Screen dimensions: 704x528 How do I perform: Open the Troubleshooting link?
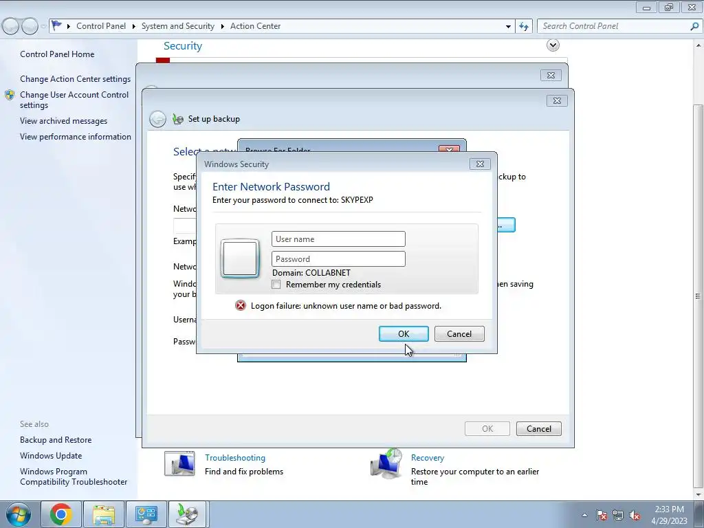coord(235,457)
